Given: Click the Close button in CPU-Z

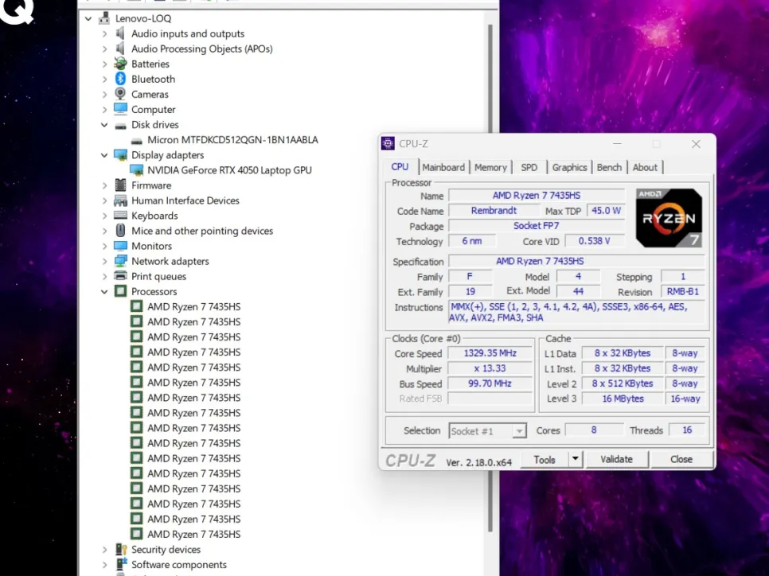Looking at the screenshot, I should click(x=681, y=460).
